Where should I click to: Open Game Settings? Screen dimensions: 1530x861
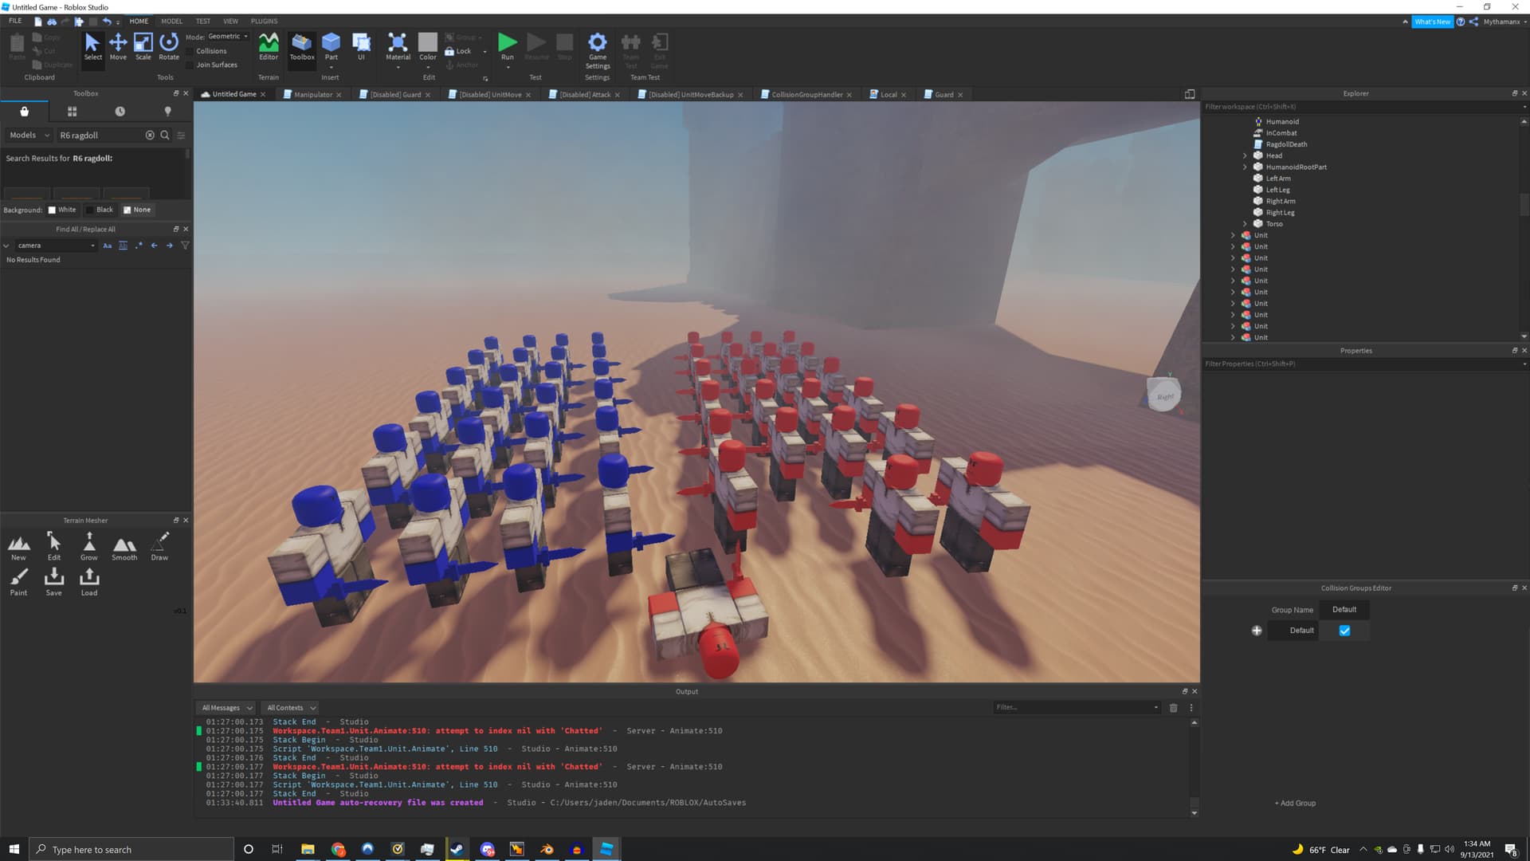coord(598,52)
